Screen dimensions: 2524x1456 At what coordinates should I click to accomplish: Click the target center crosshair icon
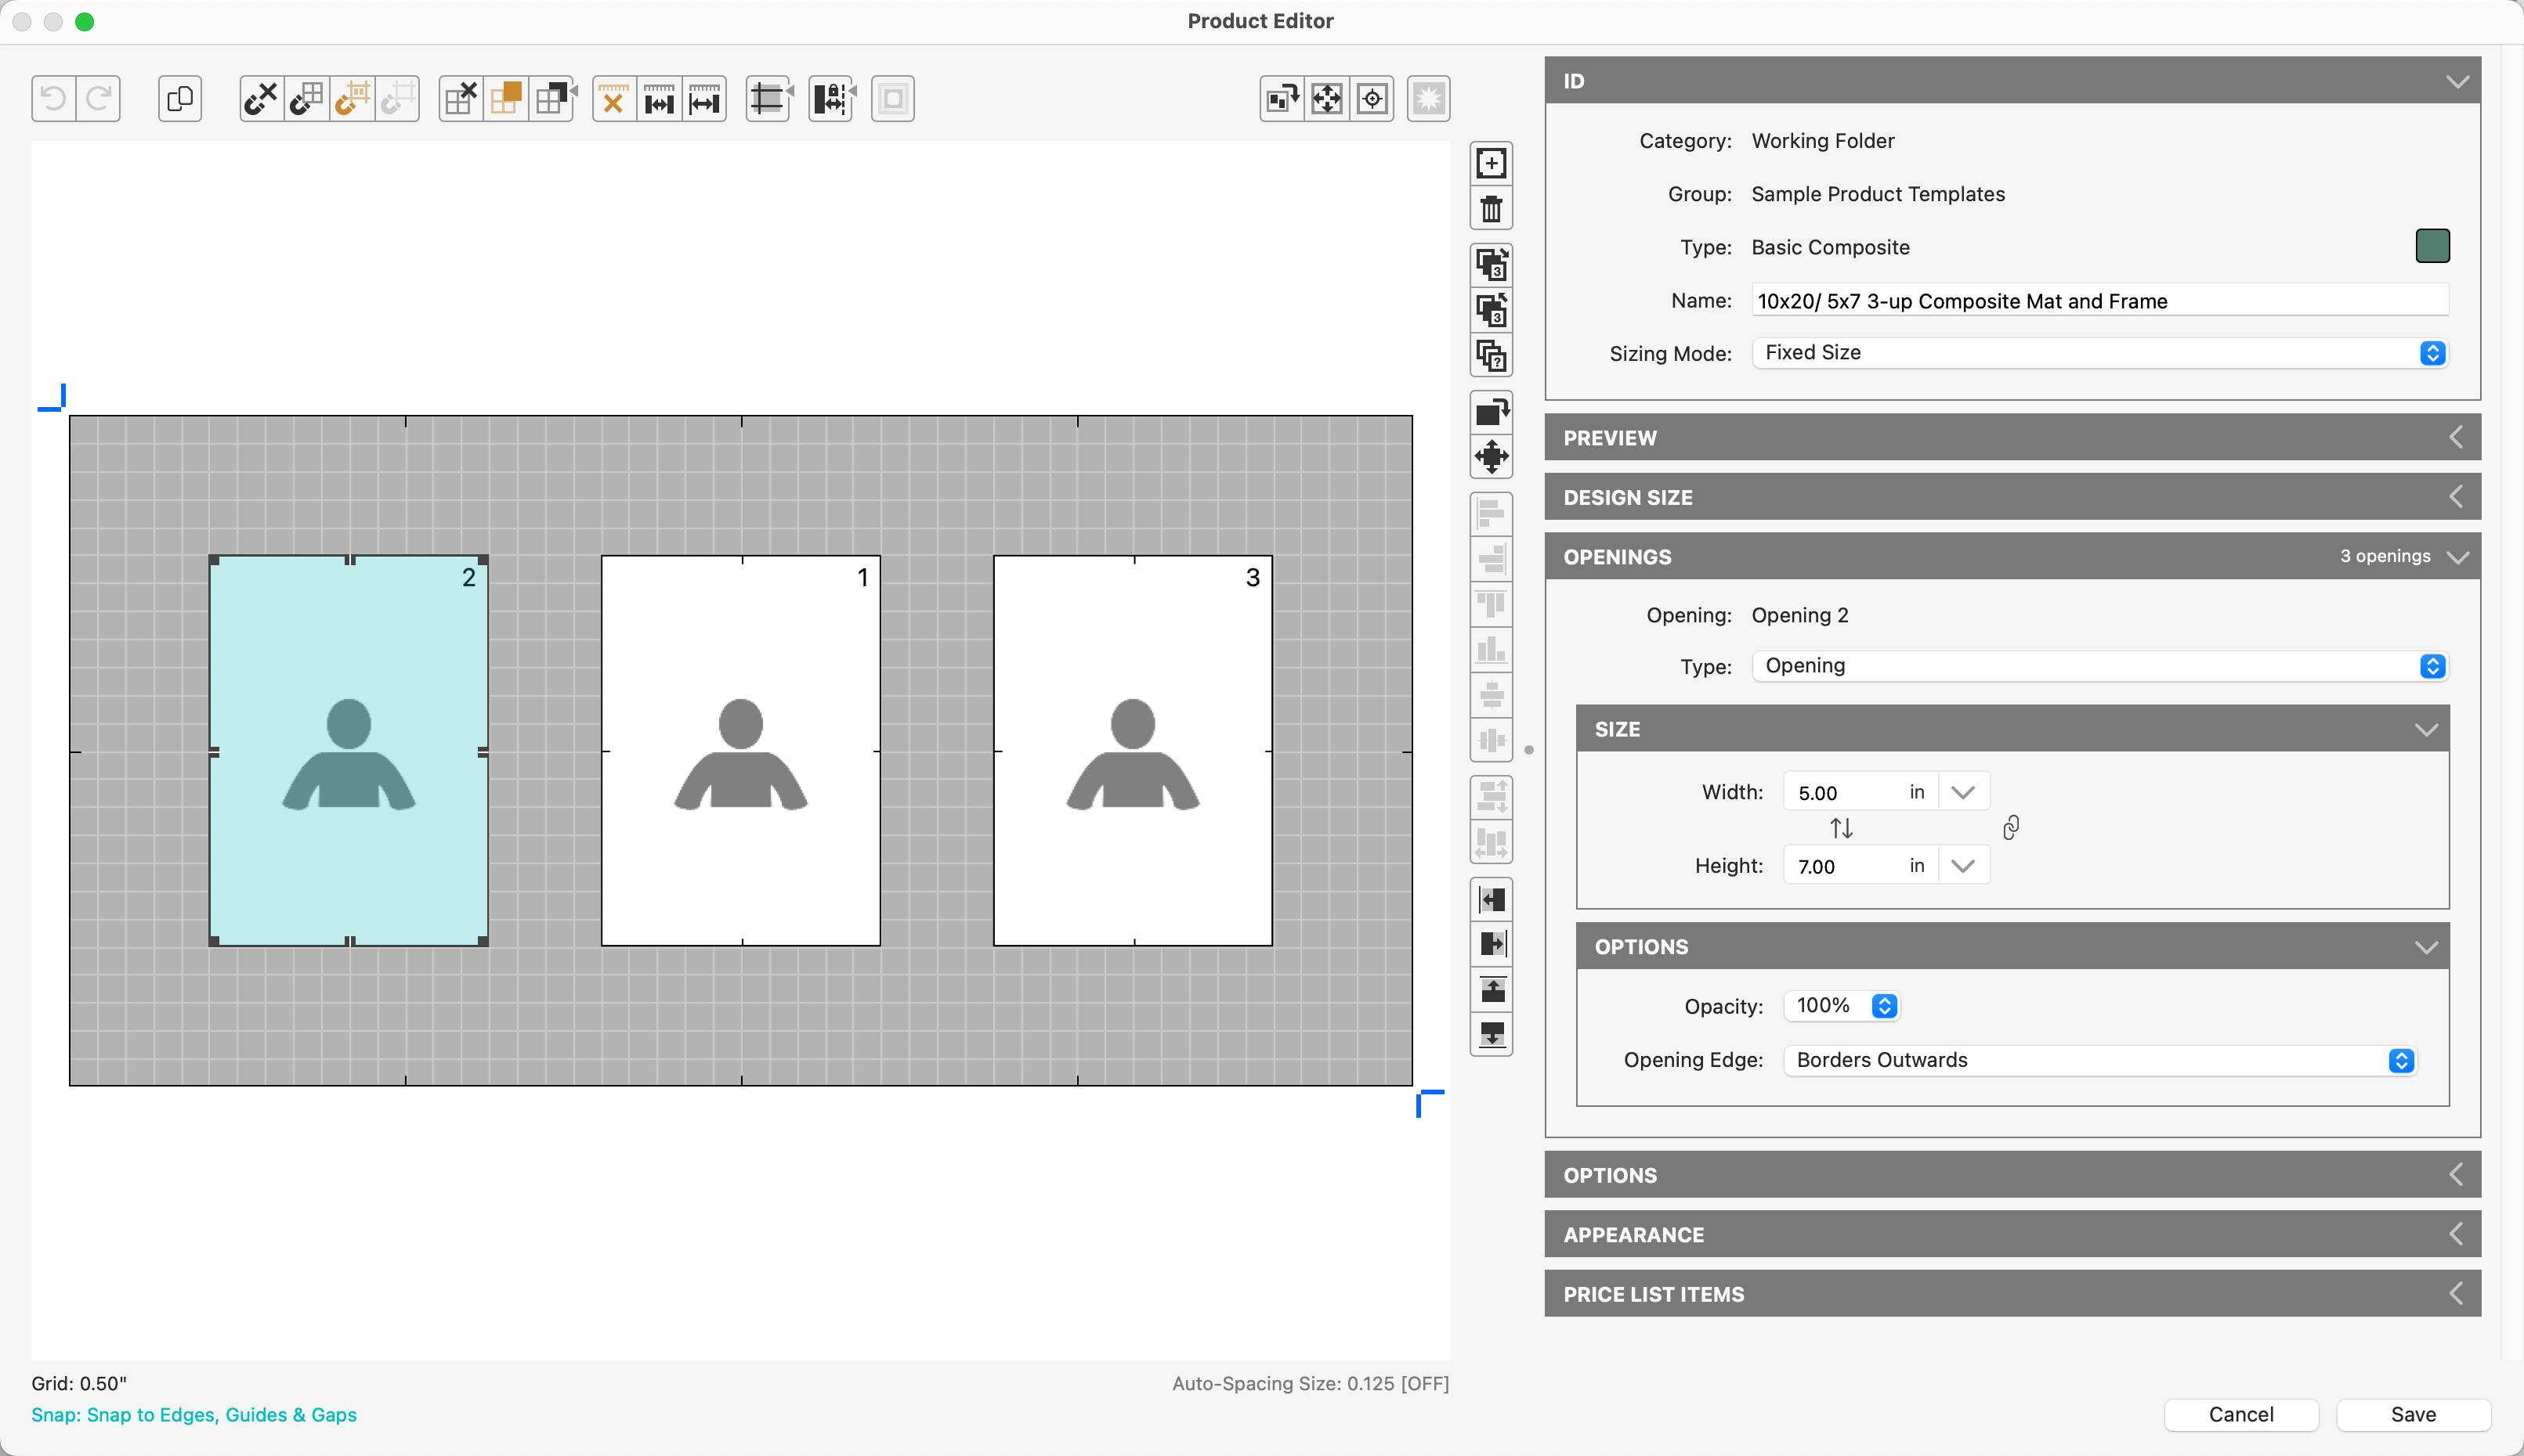click(1372, 98)
